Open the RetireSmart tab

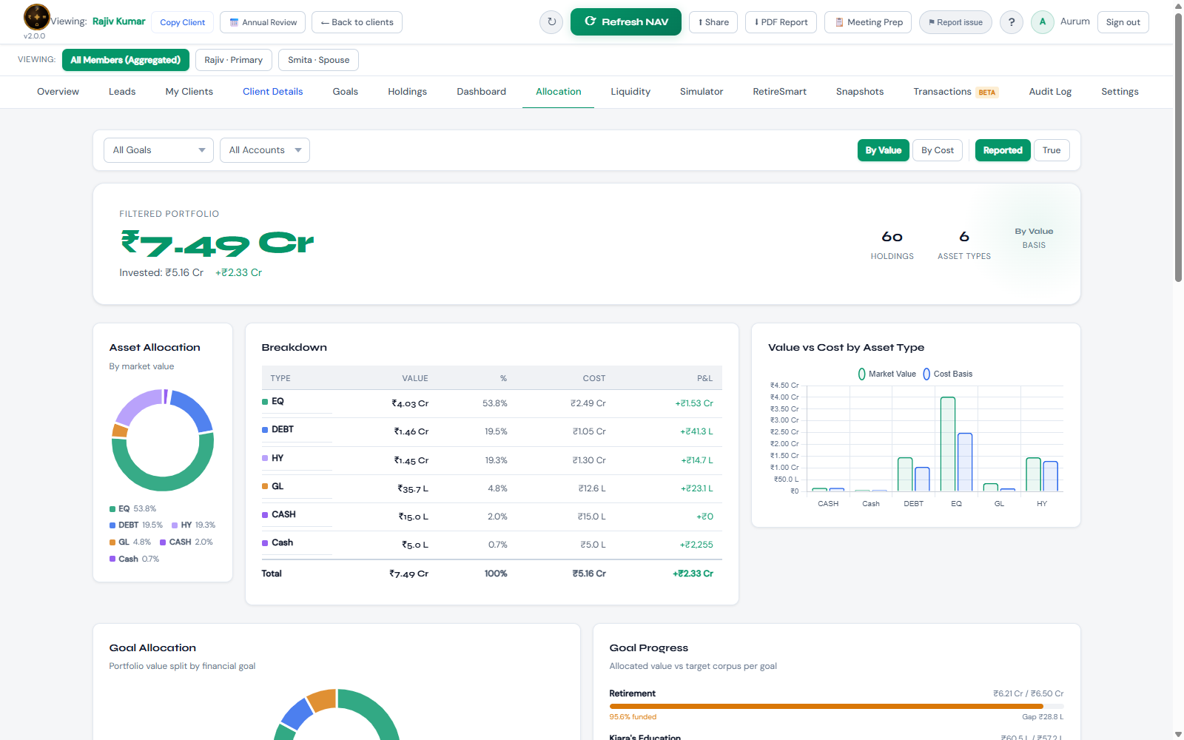tap(780, 92)
